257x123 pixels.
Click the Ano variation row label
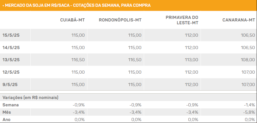point(7,120)
